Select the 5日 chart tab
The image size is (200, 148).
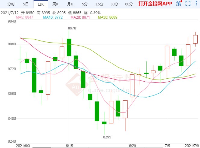tap(26, 4)
